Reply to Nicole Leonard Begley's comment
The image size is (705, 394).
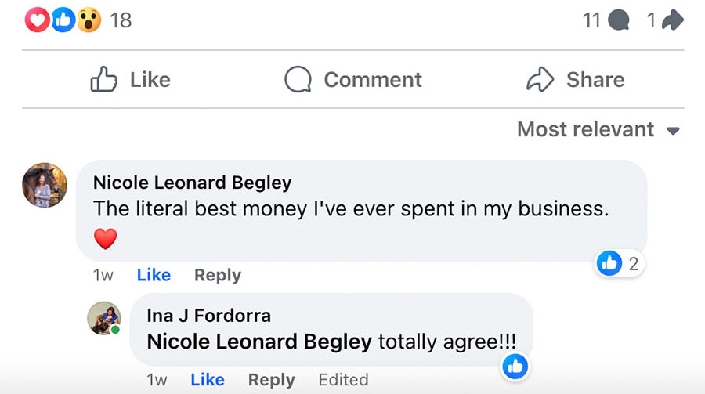pos(218,275)
